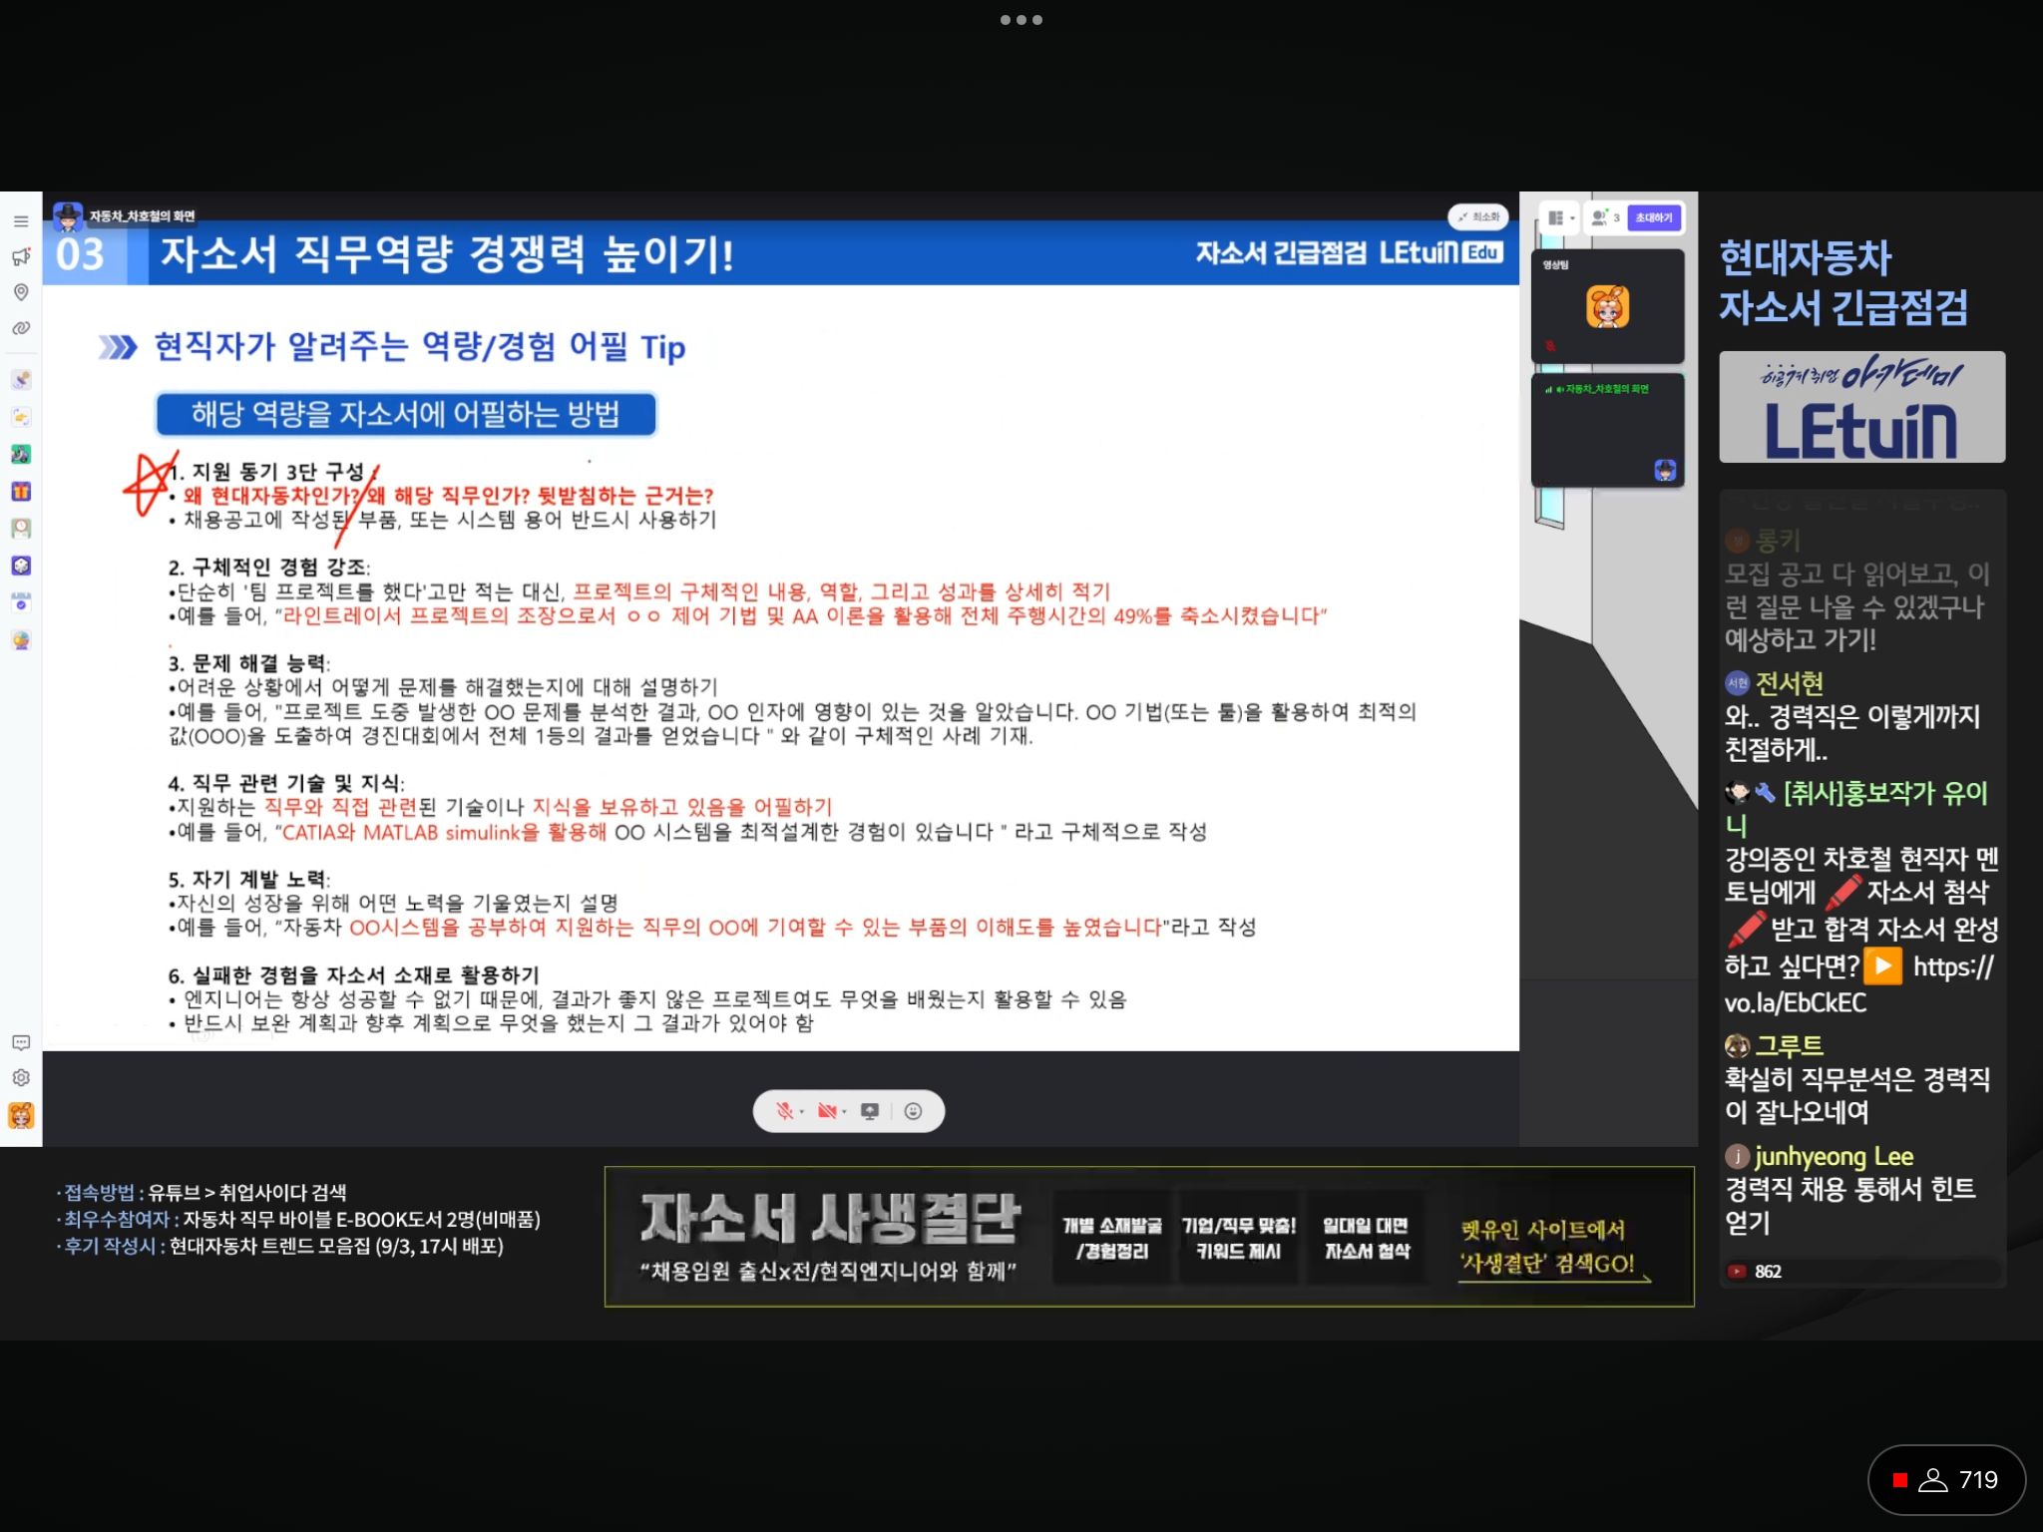Select the 영상팀 participant video tile
The height and width of the screenshot is (1532, 2043).
(x=1608, y=306)
